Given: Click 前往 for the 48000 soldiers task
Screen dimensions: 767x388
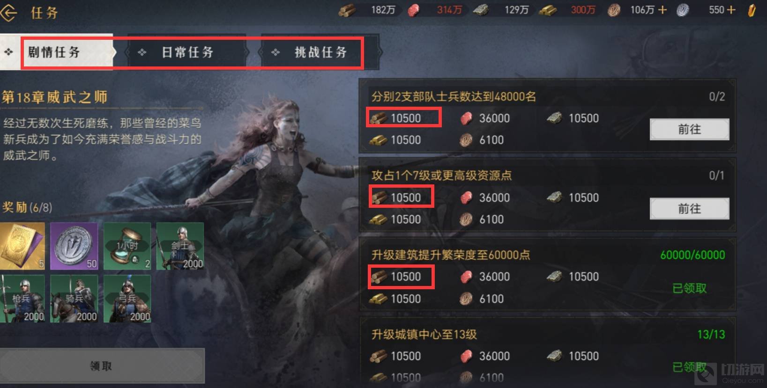Looking at the screenshot, I should click(689, 130).
